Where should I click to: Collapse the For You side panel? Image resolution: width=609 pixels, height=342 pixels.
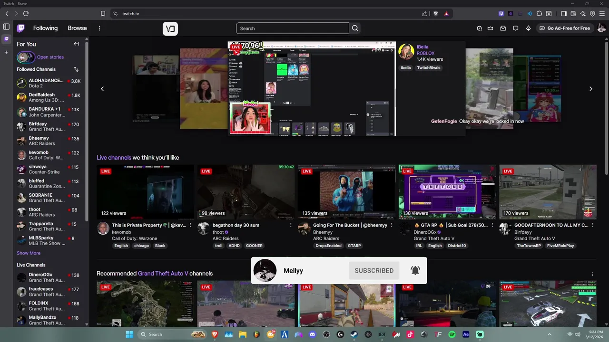76,44
